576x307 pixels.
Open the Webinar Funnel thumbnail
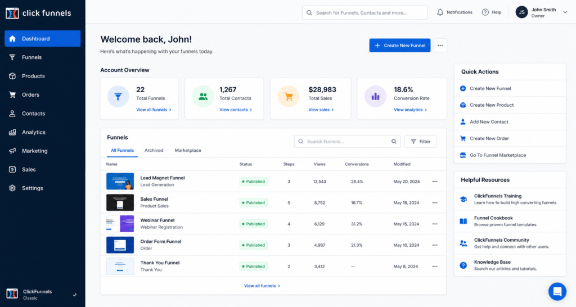[x=120, y=224]
